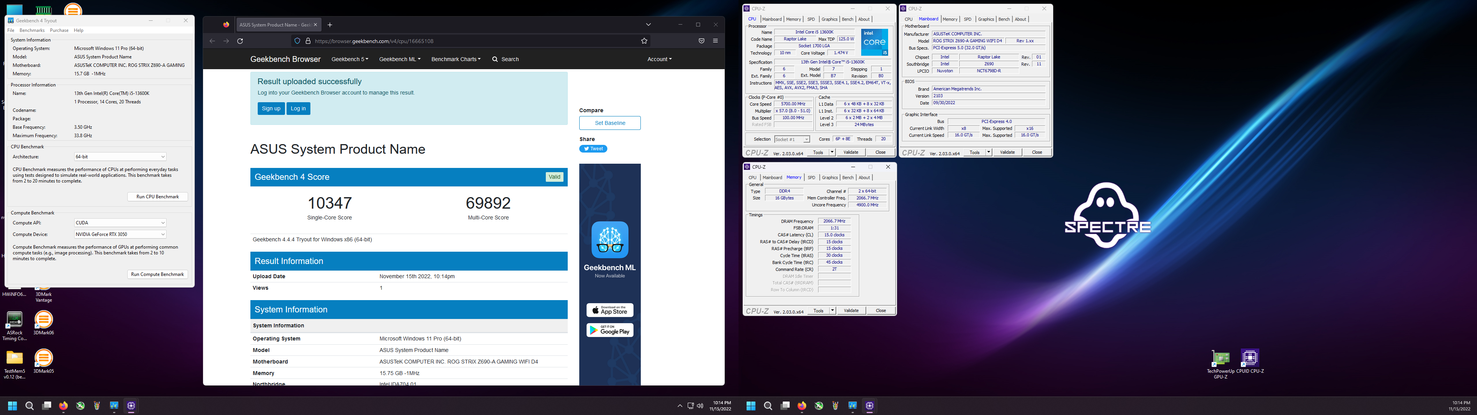Select the TechPowerUp GPU-Z desktop icon

click(x=1221, y=364)
